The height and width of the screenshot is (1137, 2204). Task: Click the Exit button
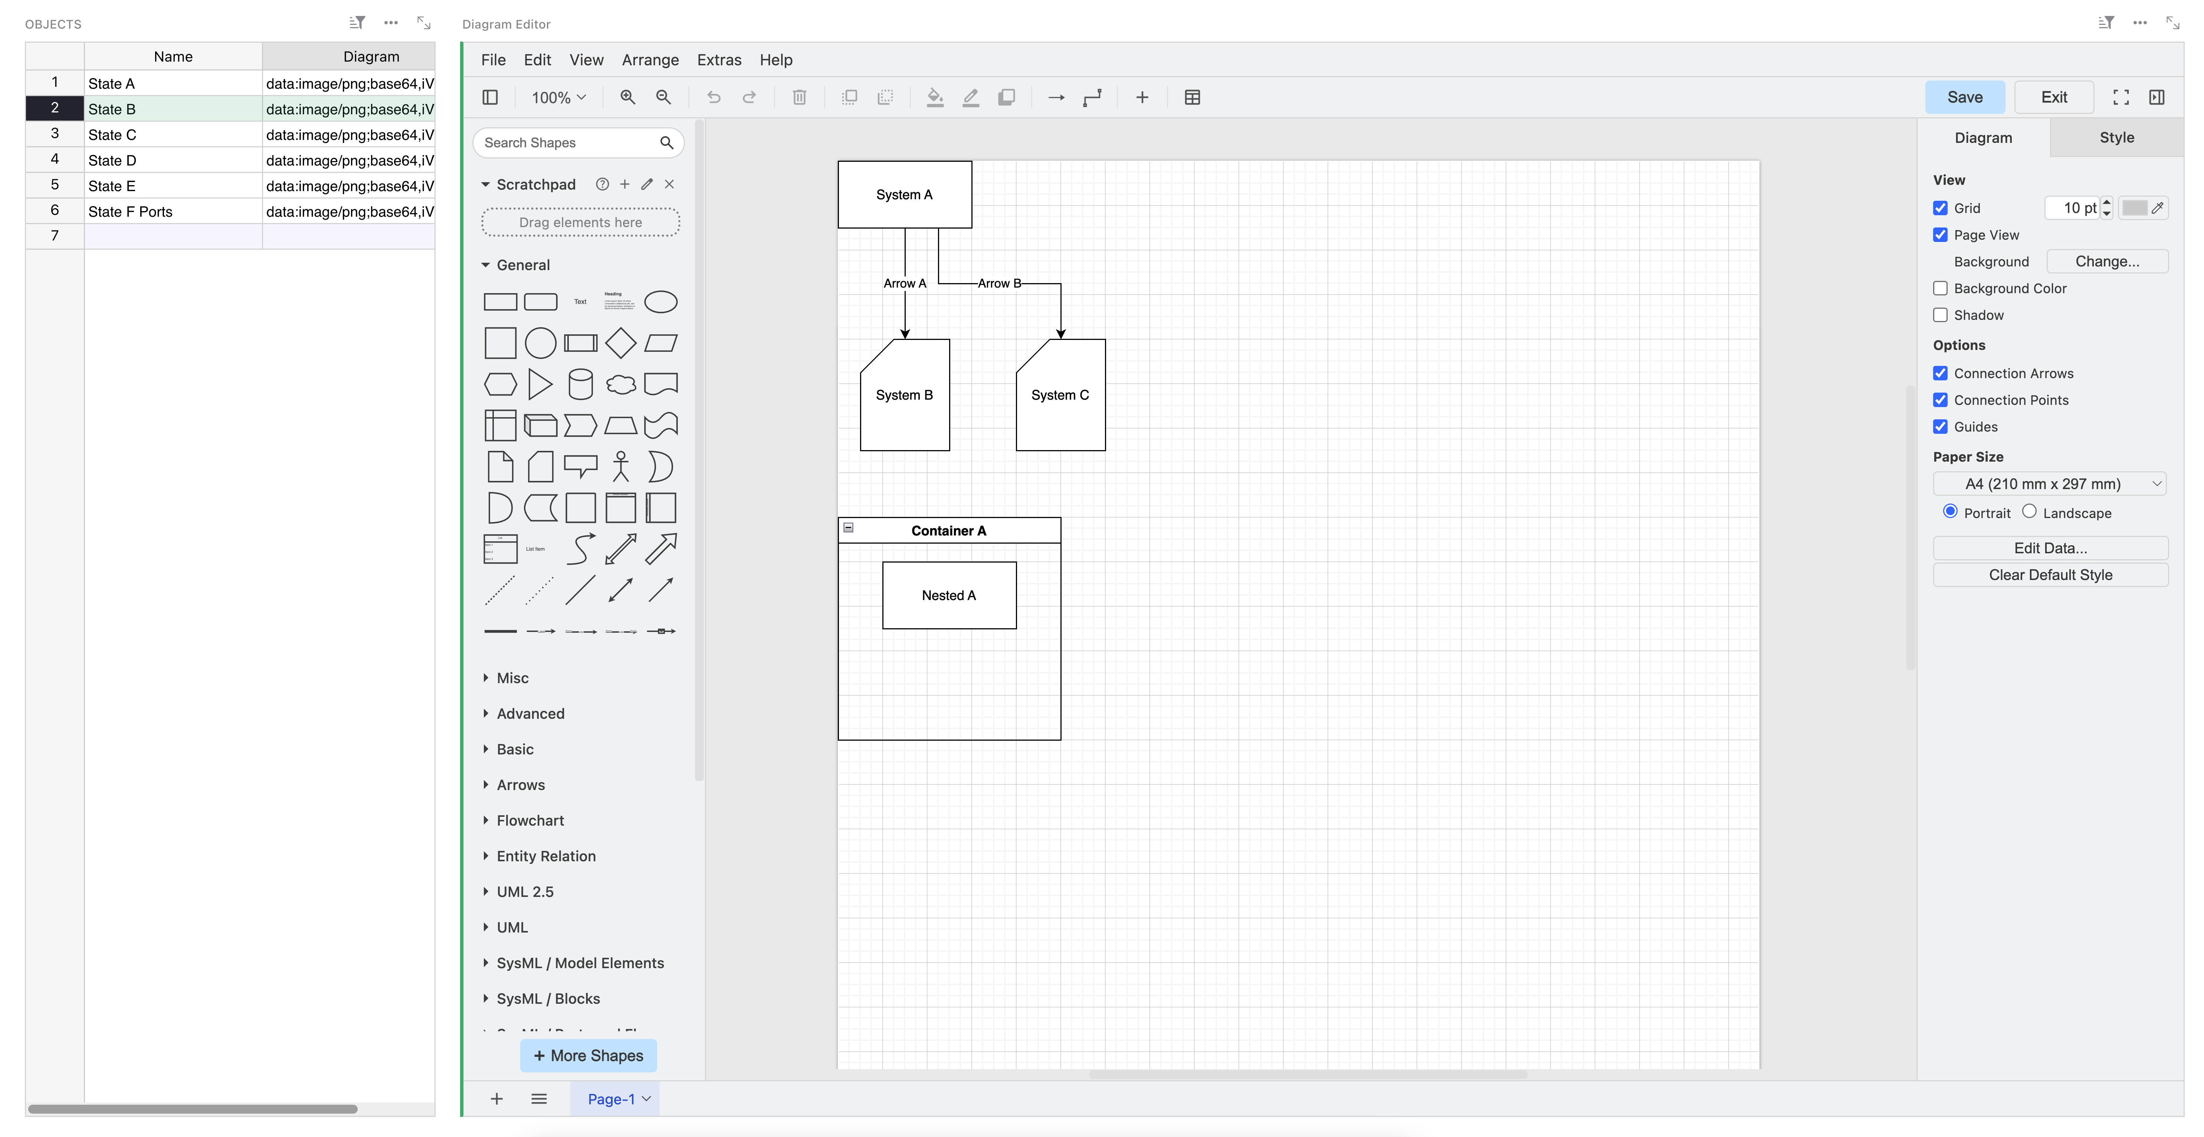[x=2054, y=98]
